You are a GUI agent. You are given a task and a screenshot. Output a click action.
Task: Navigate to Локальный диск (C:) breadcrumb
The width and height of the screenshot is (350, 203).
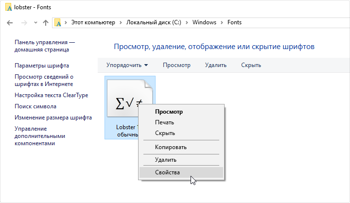(x=154, y=22)
